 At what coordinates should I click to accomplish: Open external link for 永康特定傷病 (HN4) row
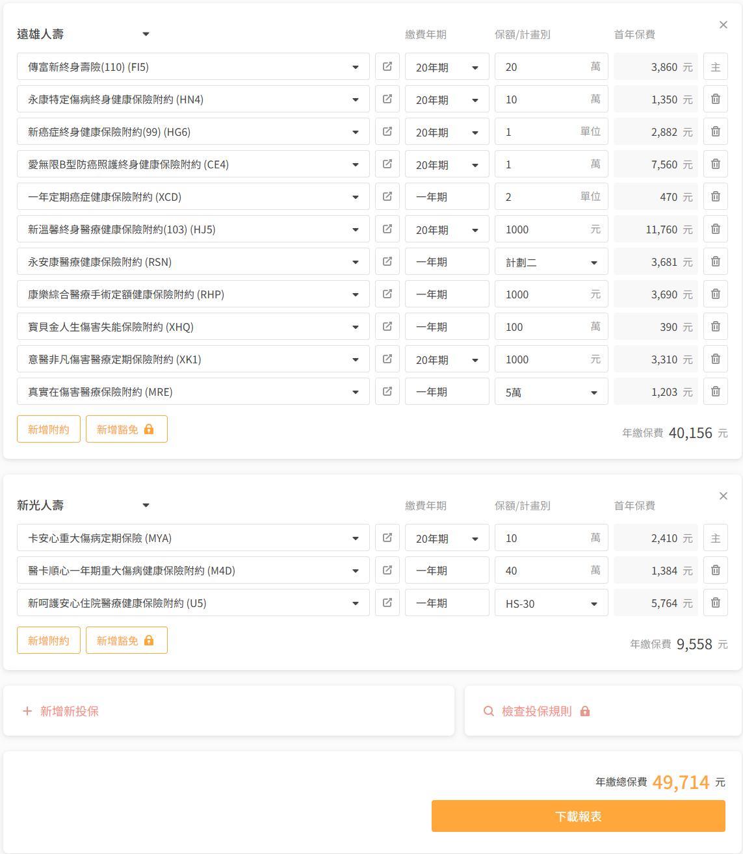point(387,99)
